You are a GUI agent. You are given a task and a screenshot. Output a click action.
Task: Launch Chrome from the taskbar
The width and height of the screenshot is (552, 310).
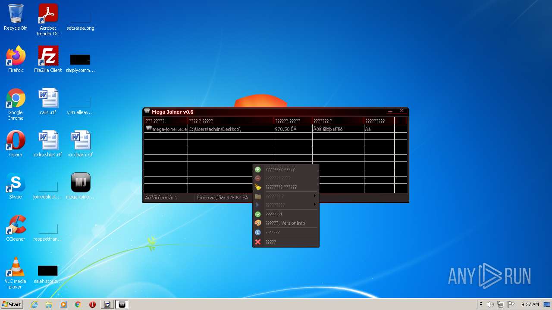(78, 304)
